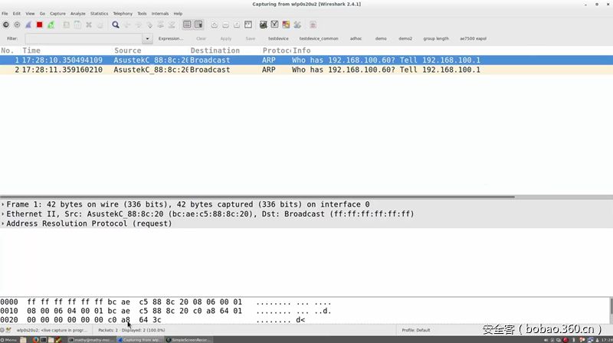Click the Apply filter button

225,39
